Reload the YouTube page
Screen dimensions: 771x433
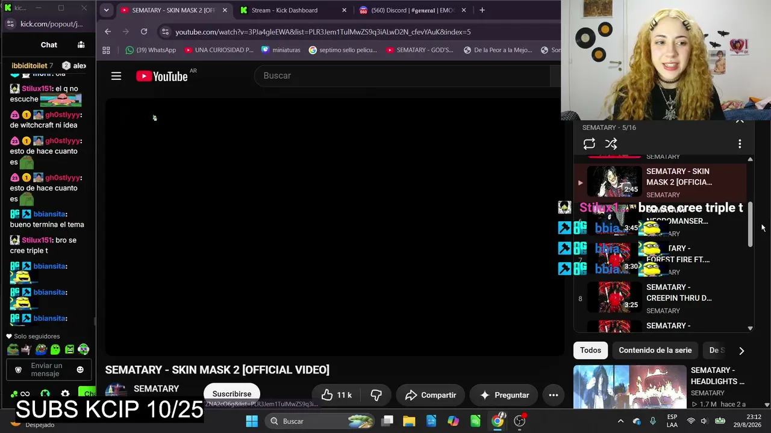coord(144,31)
